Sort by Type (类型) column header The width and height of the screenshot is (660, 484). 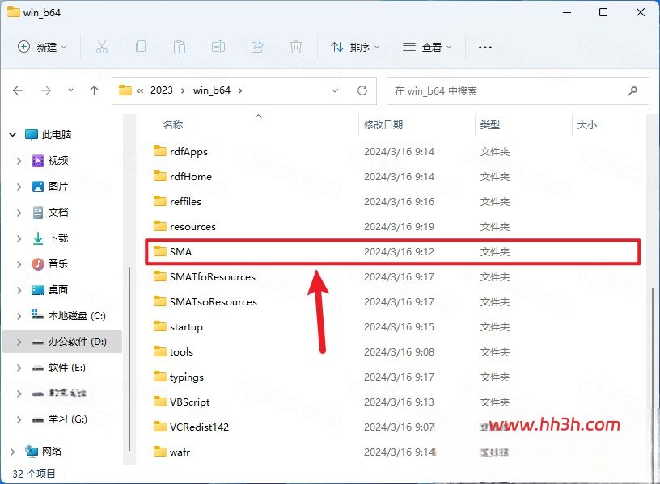coord(490,125)
